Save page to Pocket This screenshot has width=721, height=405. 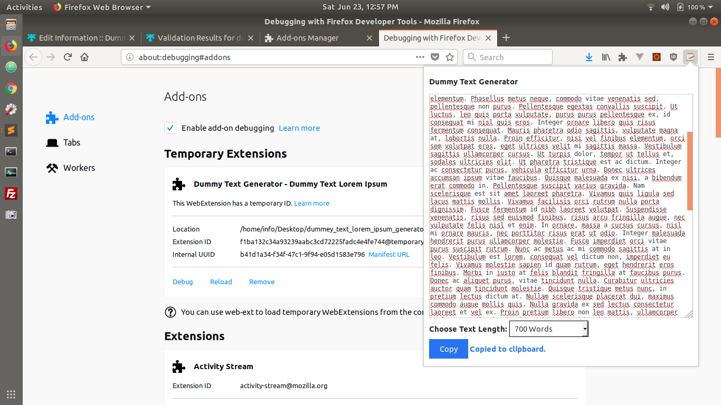click(x=435, y=57)
